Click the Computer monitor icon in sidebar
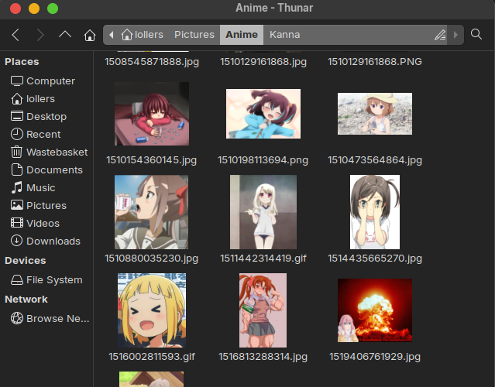 pos(17,81)
